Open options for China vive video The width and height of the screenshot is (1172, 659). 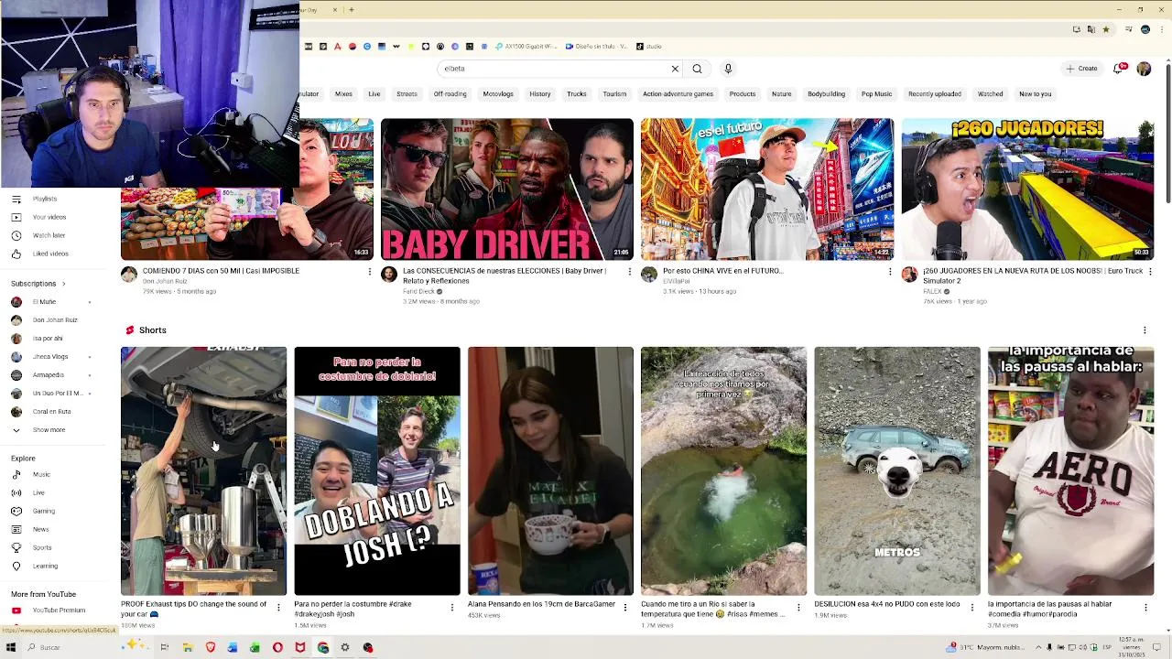(890, 272)
